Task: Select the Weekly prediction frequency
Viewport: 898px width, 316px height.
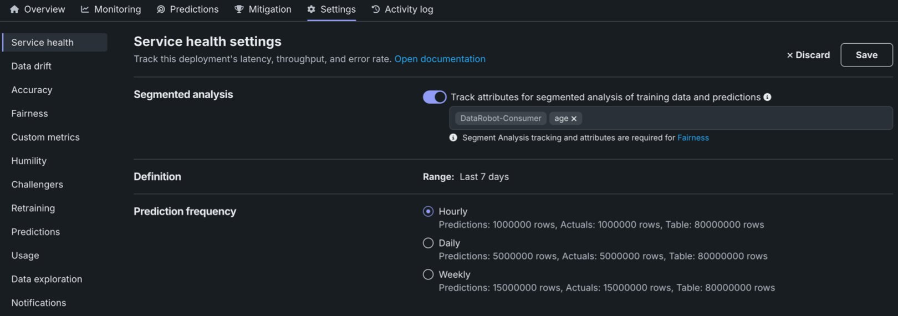Action: pyautogui.click(x=428, y=274)
